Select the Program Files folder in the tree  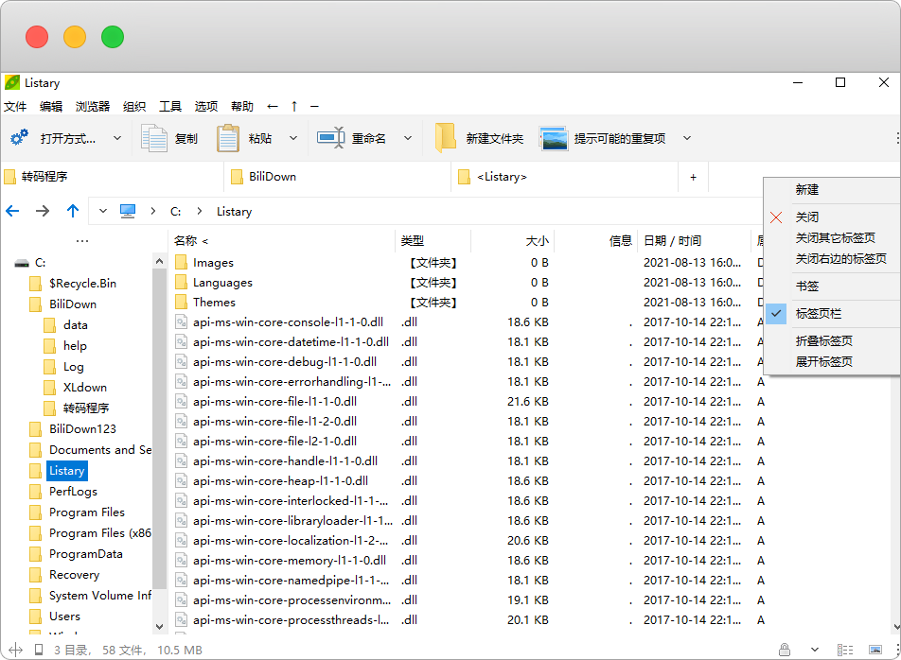click(x=86, y=512)
